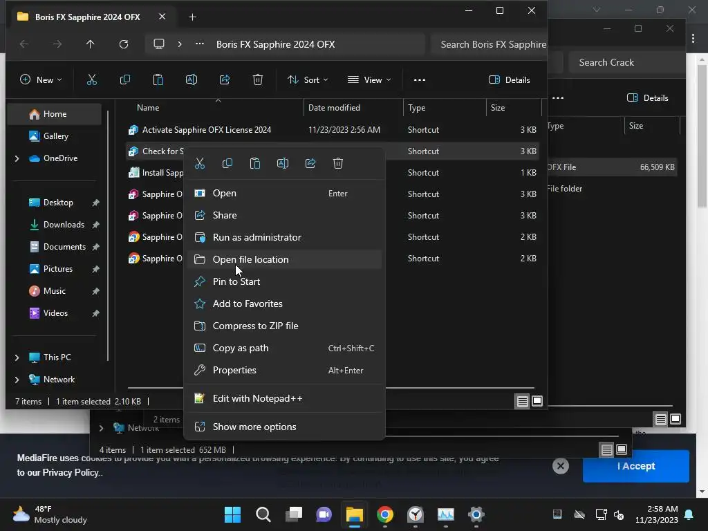708x531 pixels.
Task: Open the New dropdown menu
Action: (41, 80)
